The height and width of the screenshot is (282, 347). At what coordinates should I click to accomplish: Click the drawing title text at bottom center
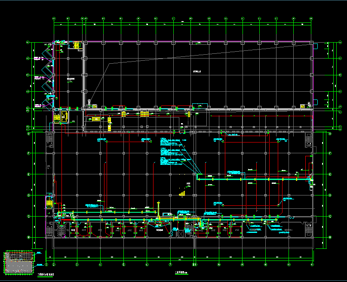pyautogui.click(x=181, y=273)
